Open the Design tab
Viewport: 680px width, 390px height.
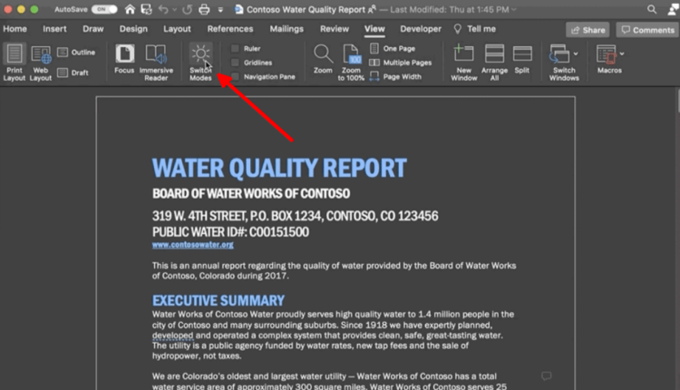pos(133,29)
